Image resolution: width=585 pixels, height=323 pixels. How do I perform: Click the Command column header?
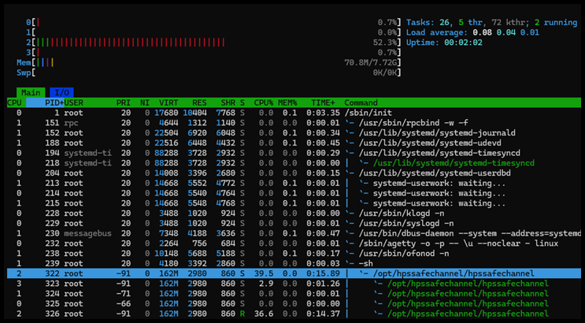click(x=362, y=102)
